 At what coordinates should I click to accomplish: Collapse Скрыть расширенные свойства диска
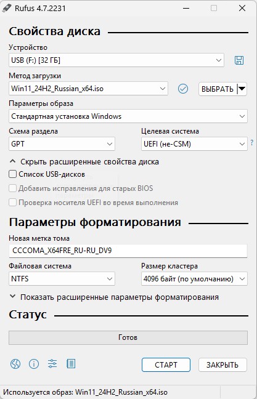coord(84,162)
